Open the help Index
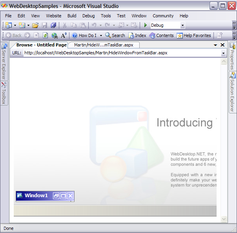This screenshot has width=237, height=233. click(137, 35)
